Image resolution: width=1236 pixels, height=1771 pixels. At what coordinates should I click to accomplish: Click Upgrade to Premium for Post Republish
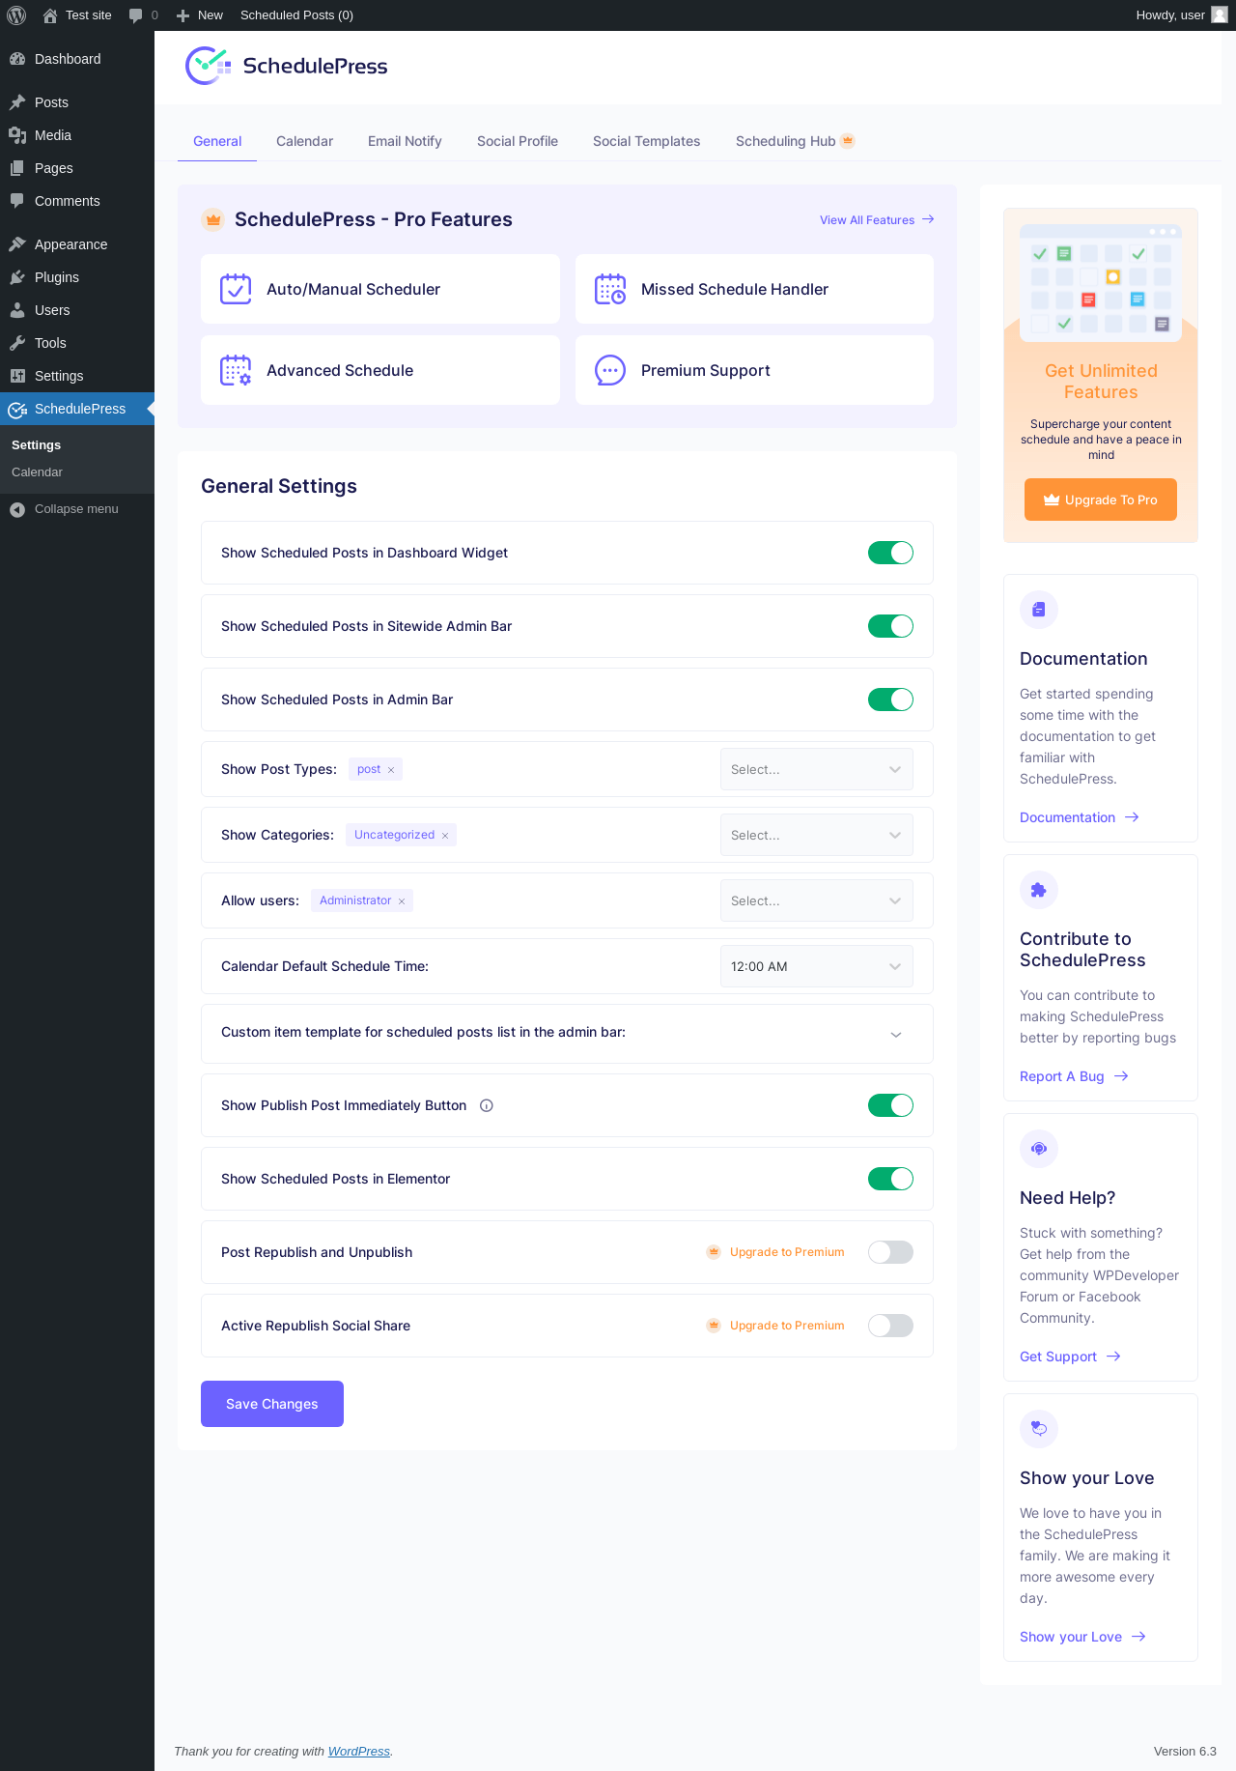775,1252
